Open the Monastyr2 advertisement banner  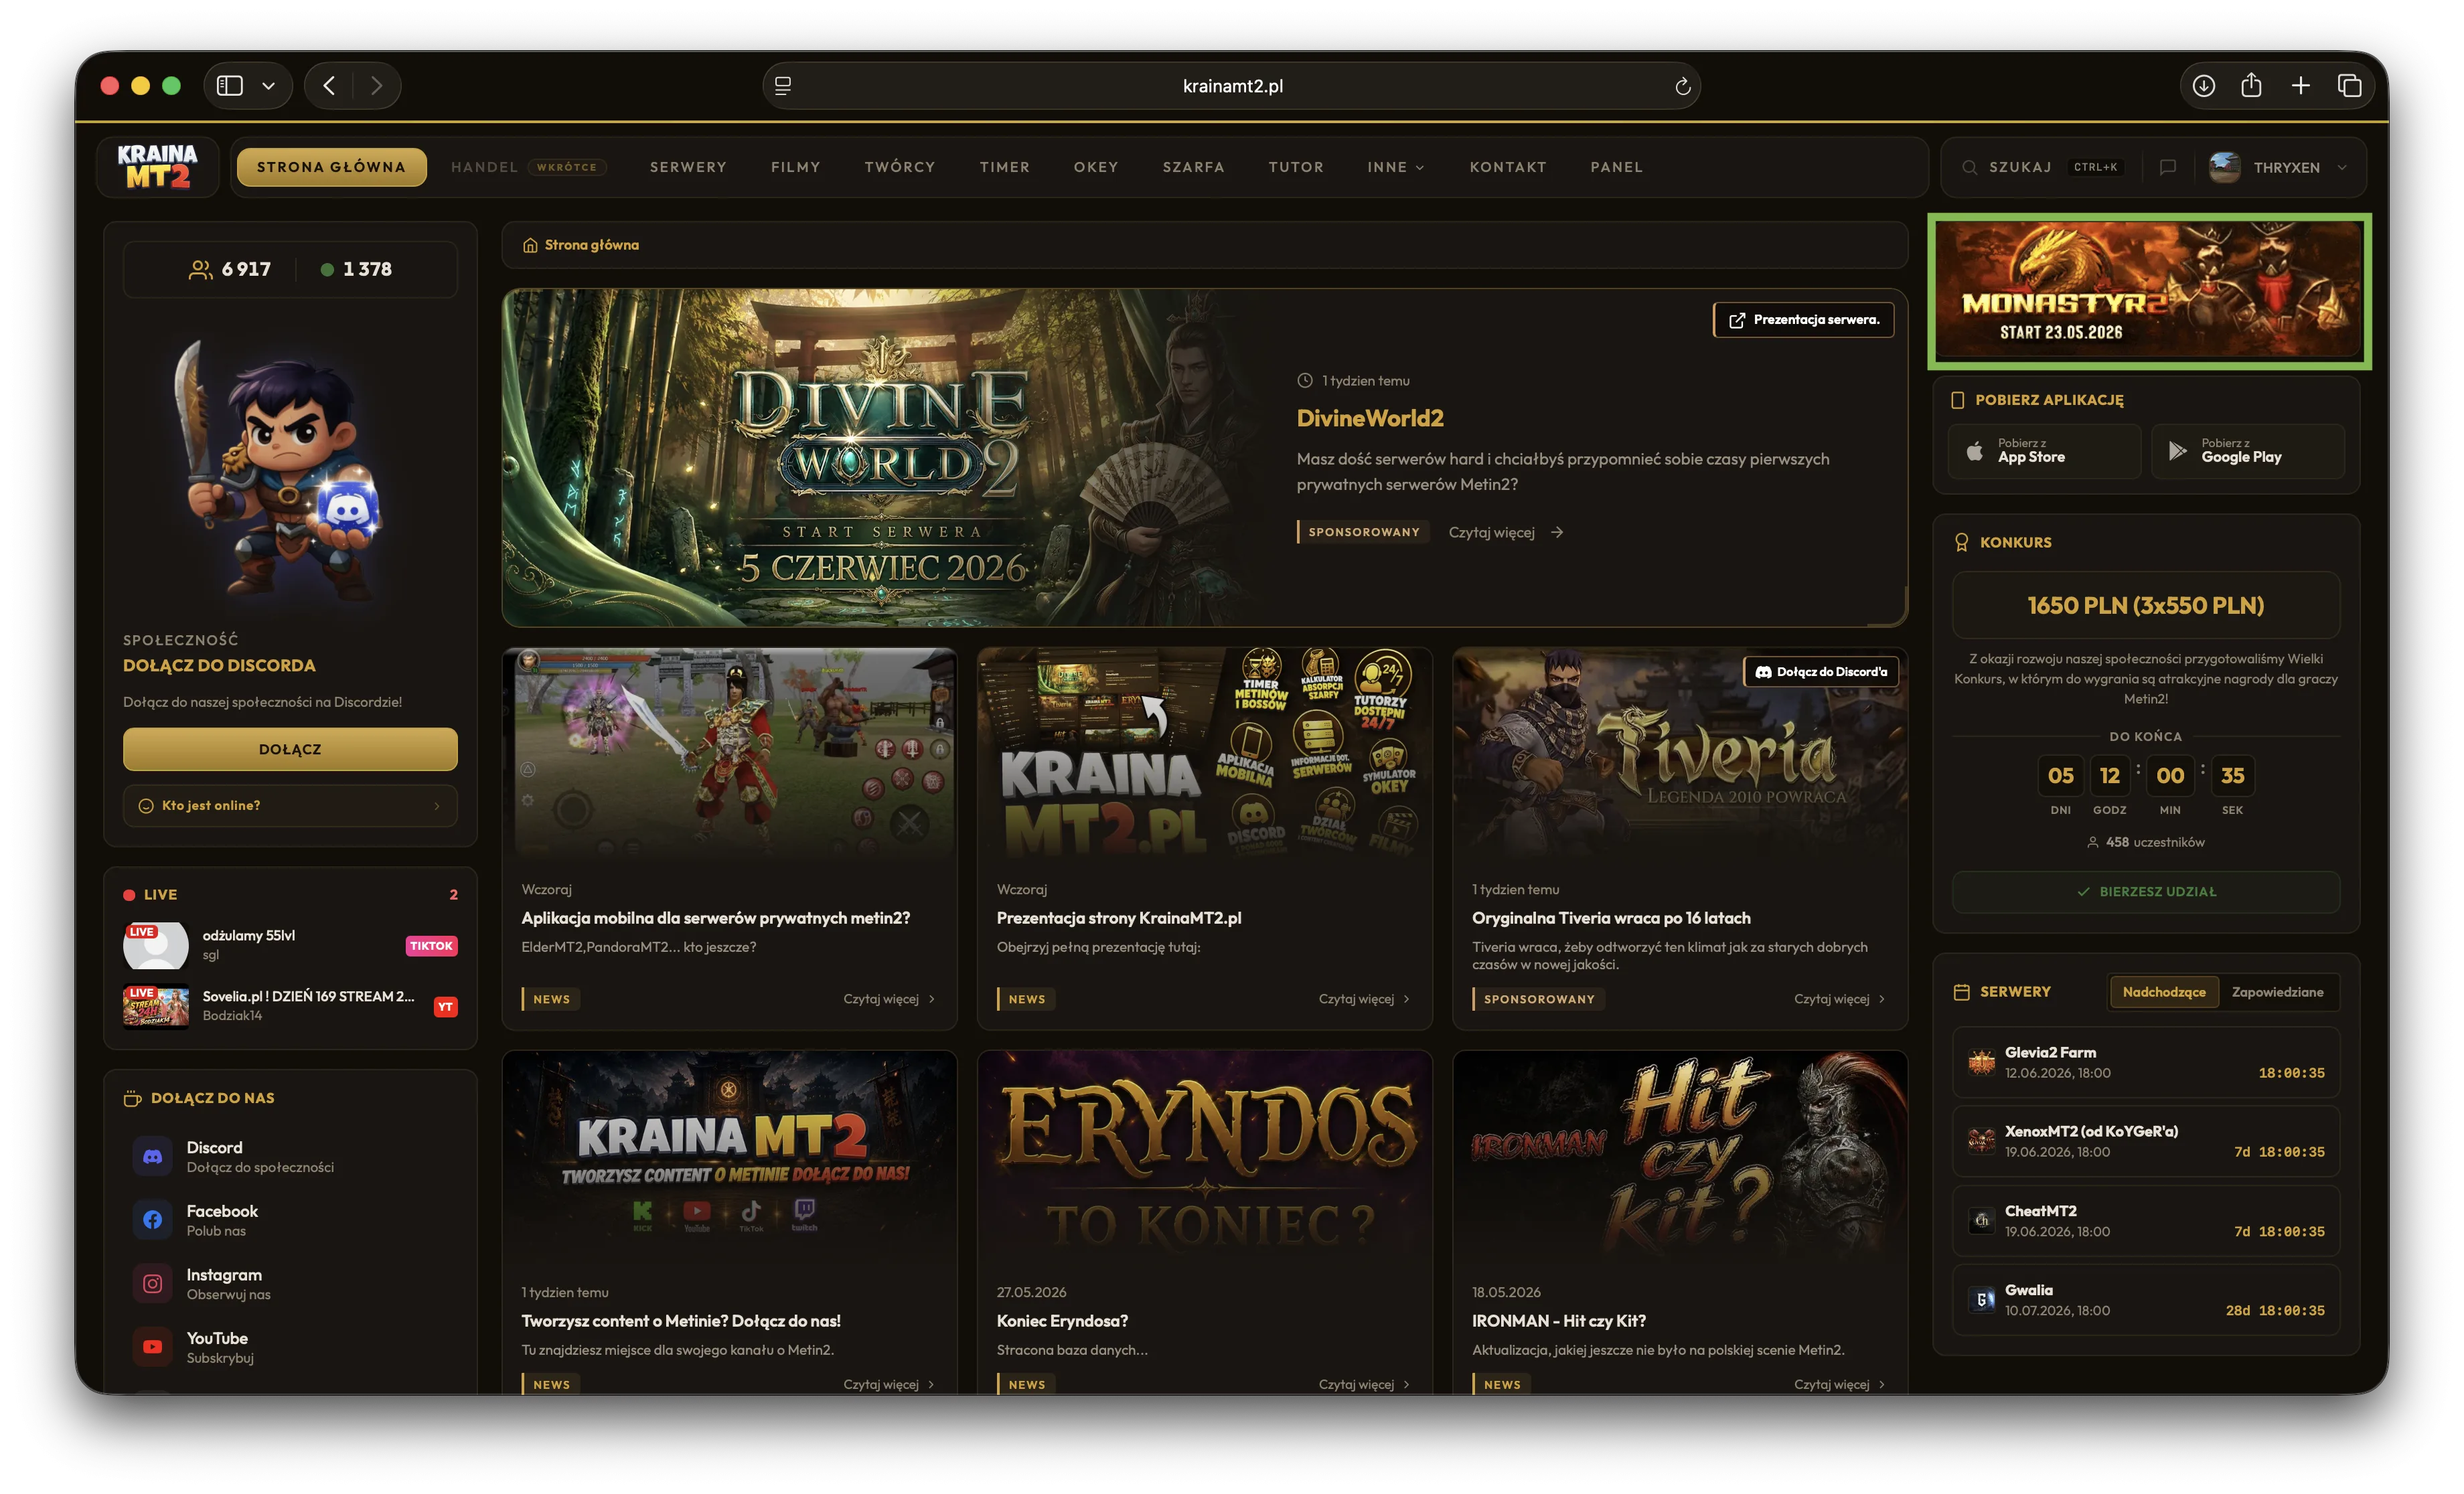coord(2148,290)
